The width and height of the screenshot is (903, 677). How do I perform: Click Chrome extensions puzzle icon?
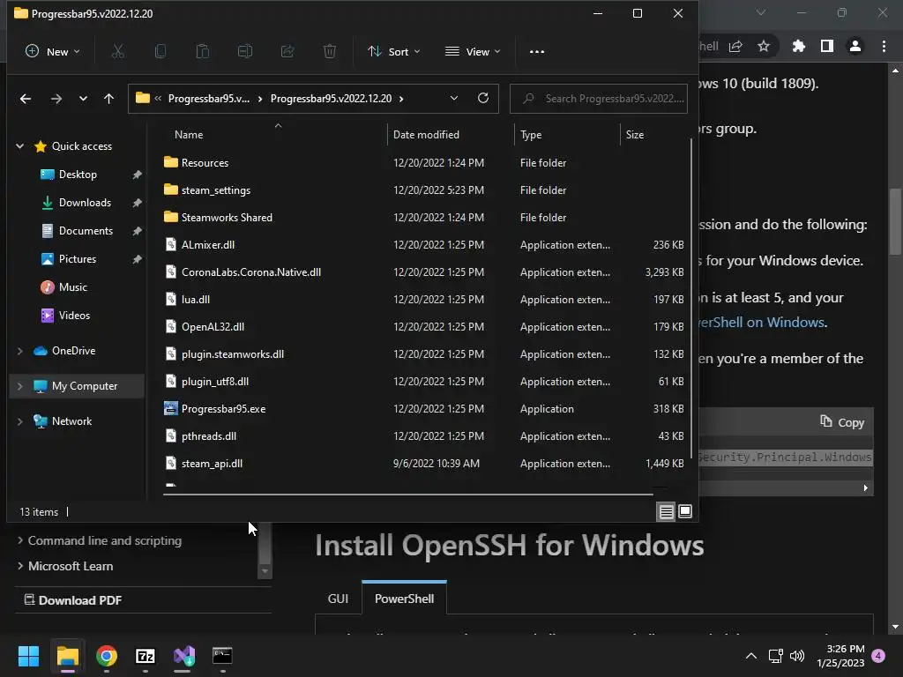tap(798, 46)
